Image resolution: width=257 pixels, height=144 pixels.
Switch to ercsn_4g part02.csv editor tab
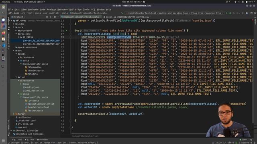[x=126, y=17]
